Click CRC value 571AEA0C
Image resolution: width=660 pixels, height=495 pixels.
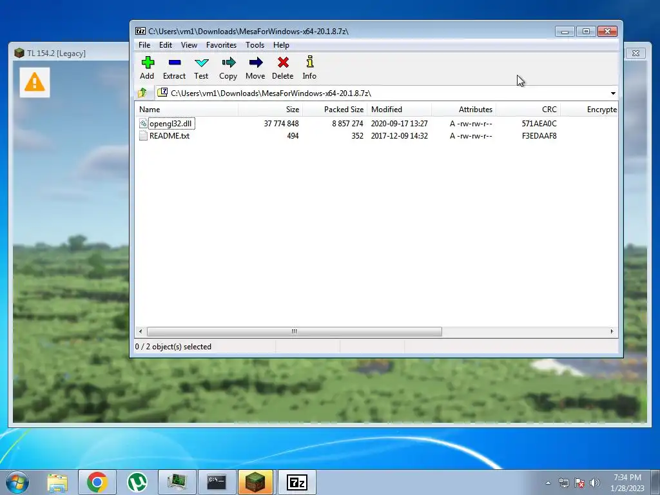pos(539,123)
